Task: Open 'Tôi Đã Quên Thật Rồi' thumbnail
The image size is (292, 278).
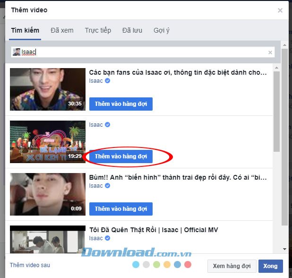Action: click(x=48, y=239)
